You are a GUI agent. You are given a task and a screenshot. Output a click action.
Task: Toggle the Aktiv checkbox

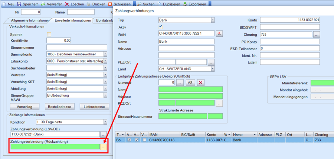pos(161,27)
